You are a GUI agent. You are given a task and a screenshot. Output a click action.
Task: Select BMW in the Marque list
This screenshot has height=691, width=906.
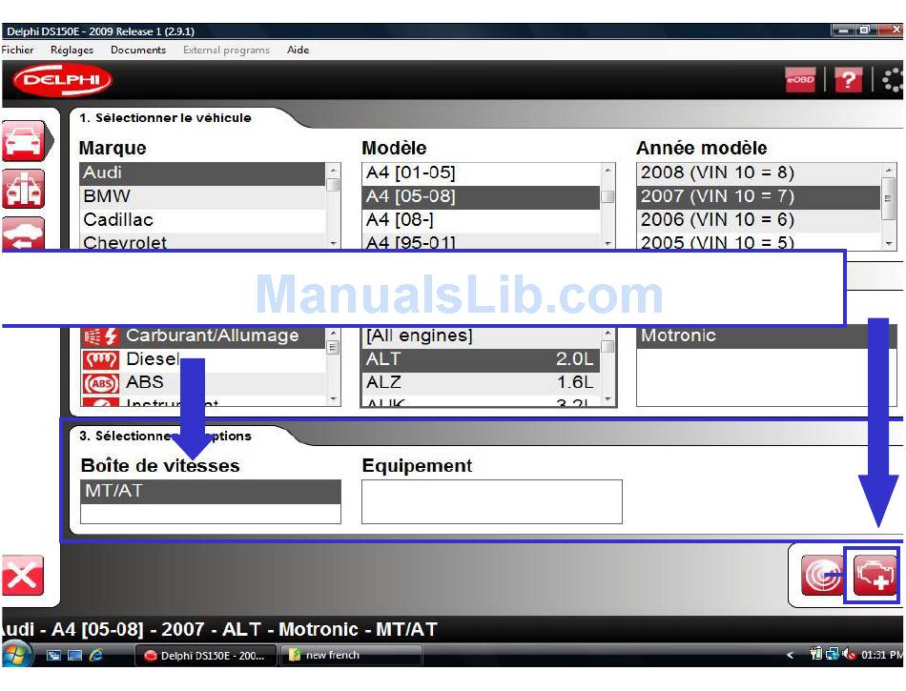[x=202, y=197]
